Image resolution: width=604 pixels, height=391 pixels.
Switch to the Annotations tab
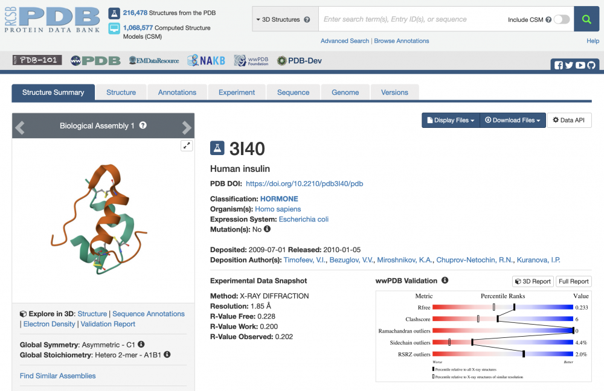(177, 92)
